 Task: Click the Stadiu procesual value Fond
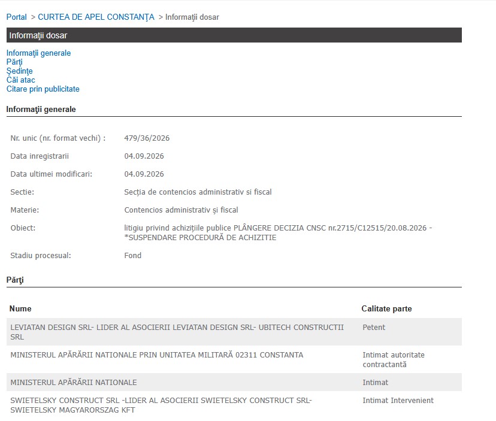point(133,256)
